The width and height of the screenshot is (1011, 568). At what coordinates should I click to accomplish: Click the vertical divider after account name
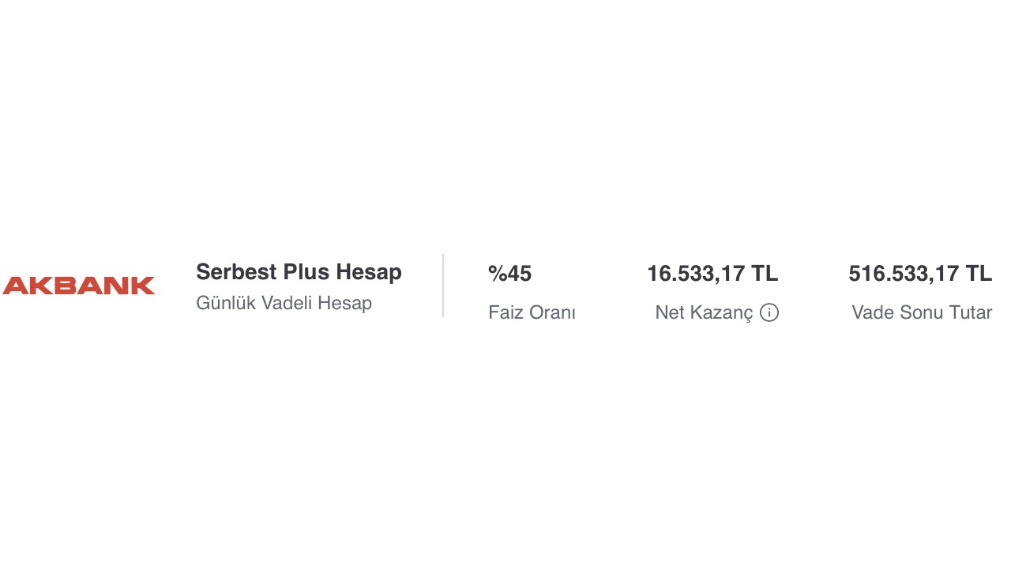[x=443, y=286]
